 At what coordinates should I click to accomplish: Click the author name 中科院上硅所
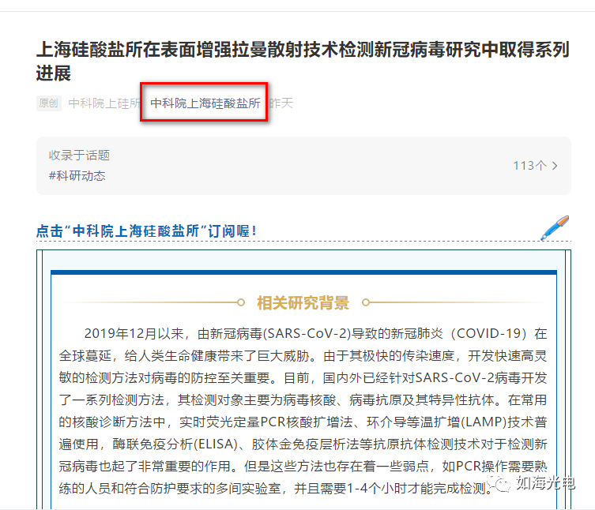point(104,103)
